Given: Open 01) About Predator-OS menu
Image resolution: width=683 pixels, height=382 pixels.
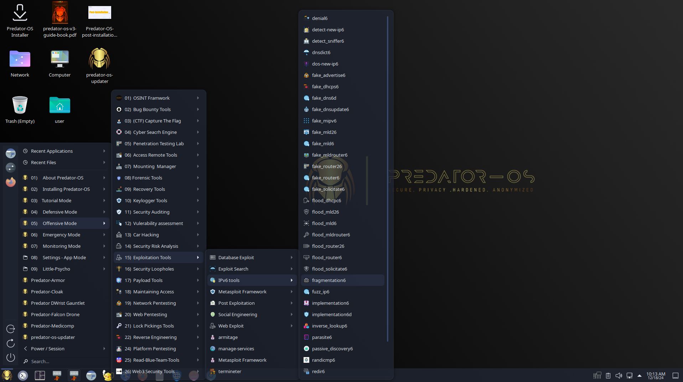Looking at the screenshot, I should [x=64, y=178].
